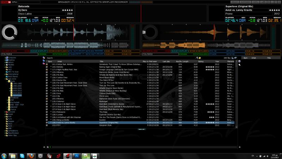Click status icon of PSY Gangnam Style row
282x159 pixels.
pos(47,125)
